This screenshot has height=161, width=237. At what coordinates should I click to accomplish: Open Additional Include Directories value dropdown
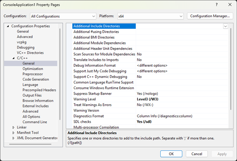225,26
